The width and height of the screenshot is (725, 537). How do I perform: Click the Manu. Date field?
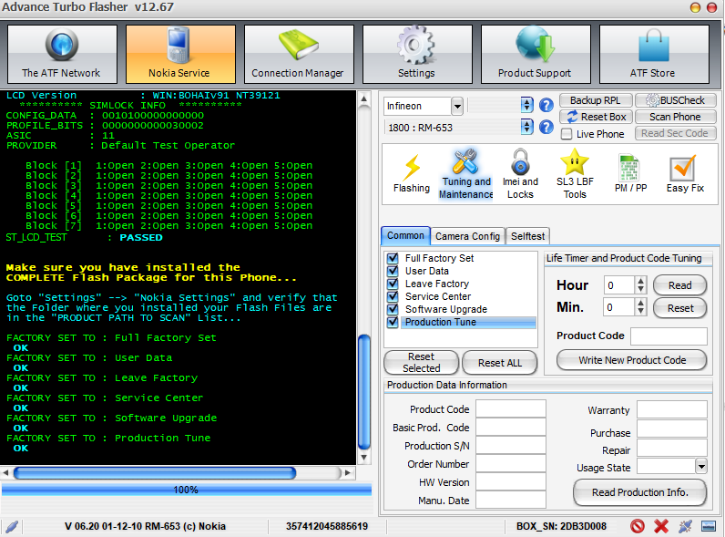tap(511, 500)
